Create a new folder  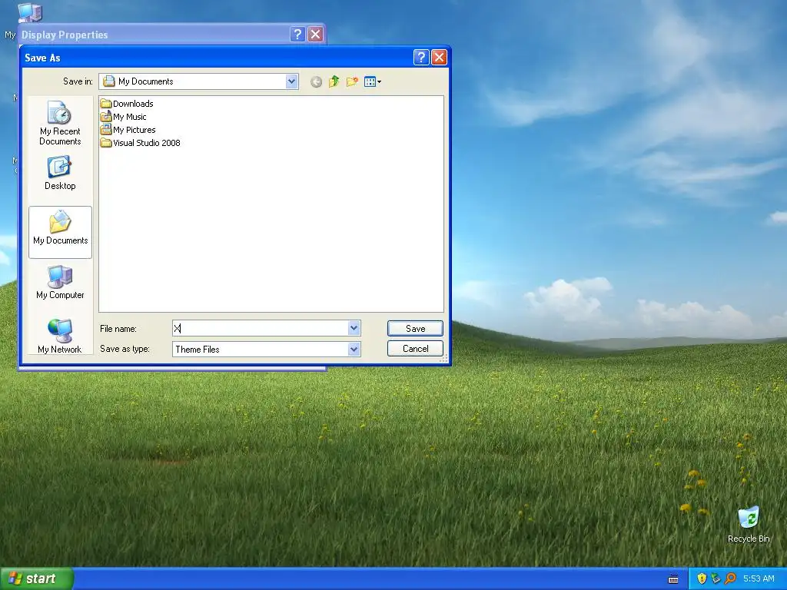[x=352, y=81]
